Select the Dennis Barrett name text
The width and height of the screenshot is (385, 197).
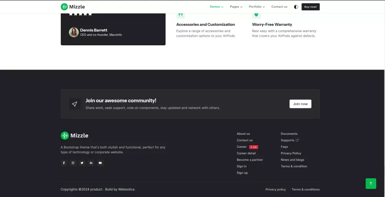(x=94, y=30)
